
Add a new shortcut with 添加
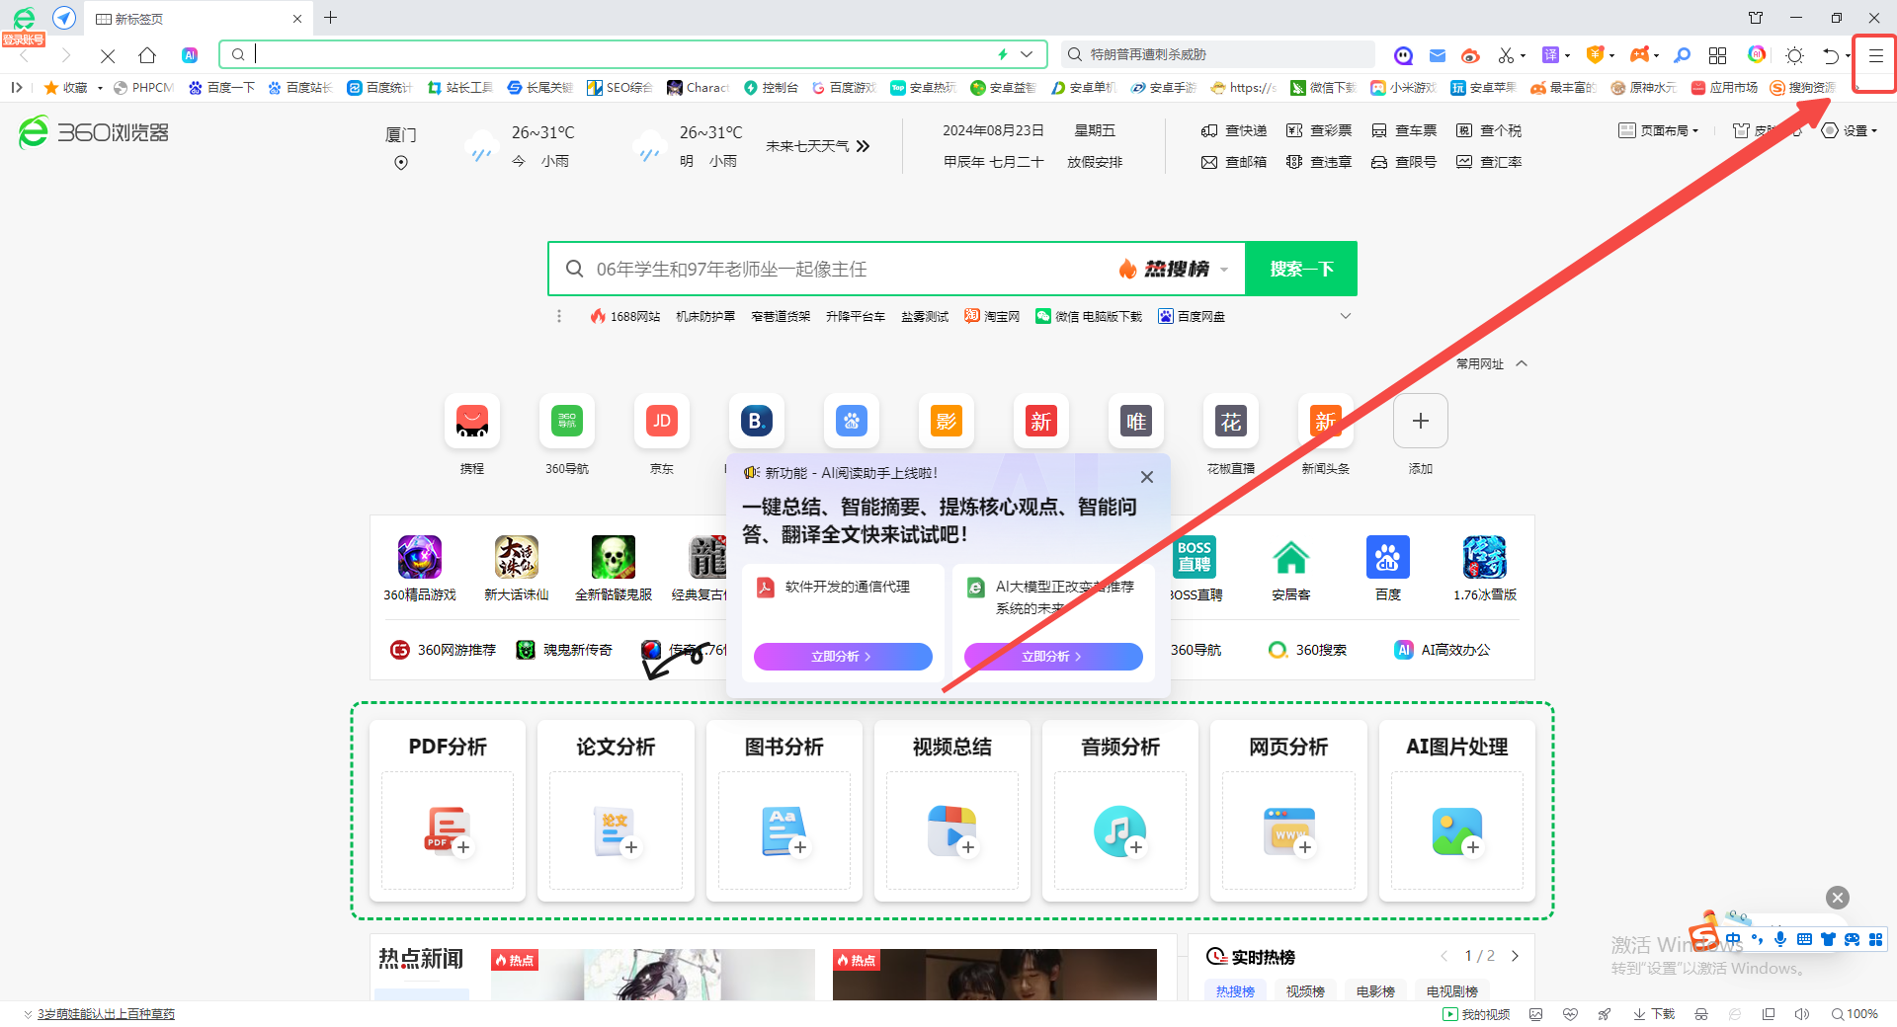point(1421,422)
